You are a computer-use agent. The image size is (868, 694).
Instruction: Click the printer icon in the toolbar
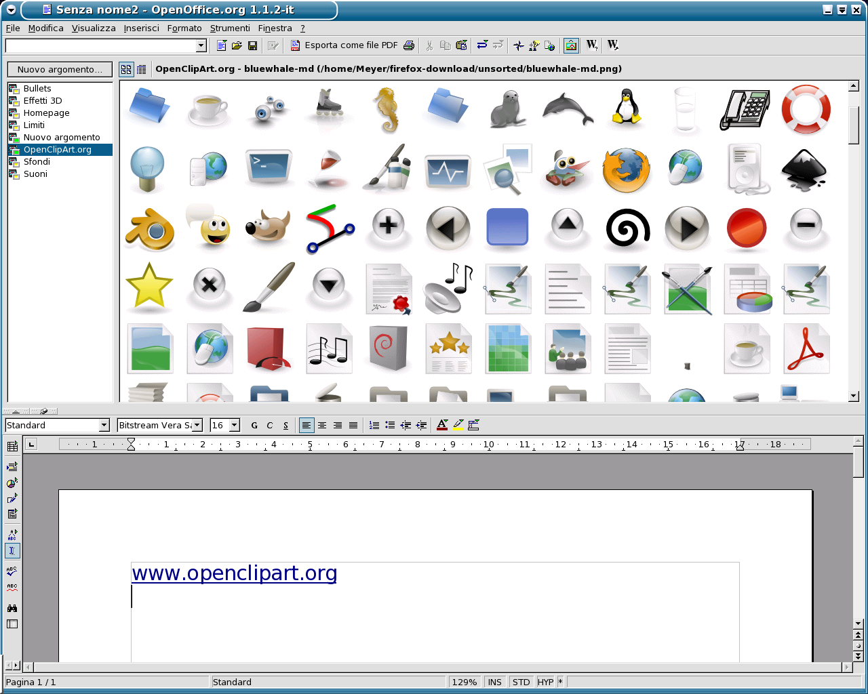point(409,45)
